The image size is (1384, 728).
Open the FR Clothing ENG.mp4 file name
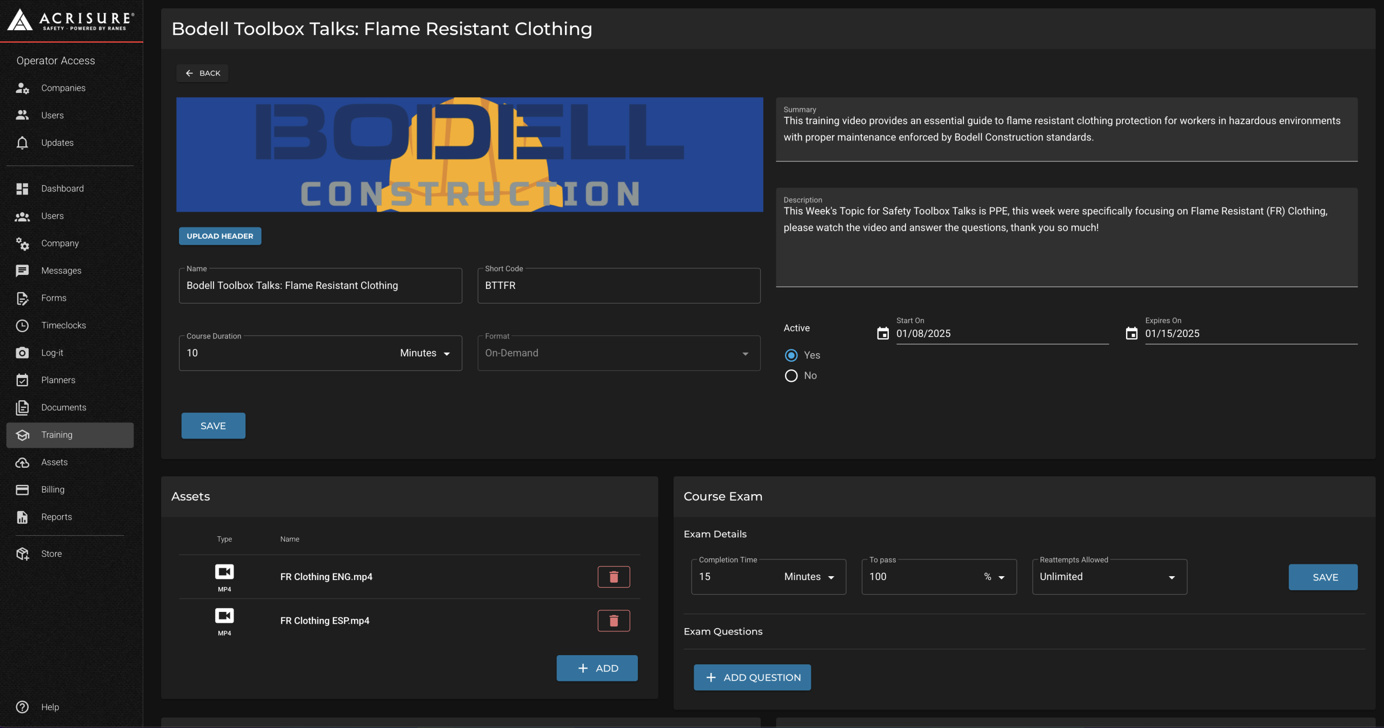[x=326, y=577]
